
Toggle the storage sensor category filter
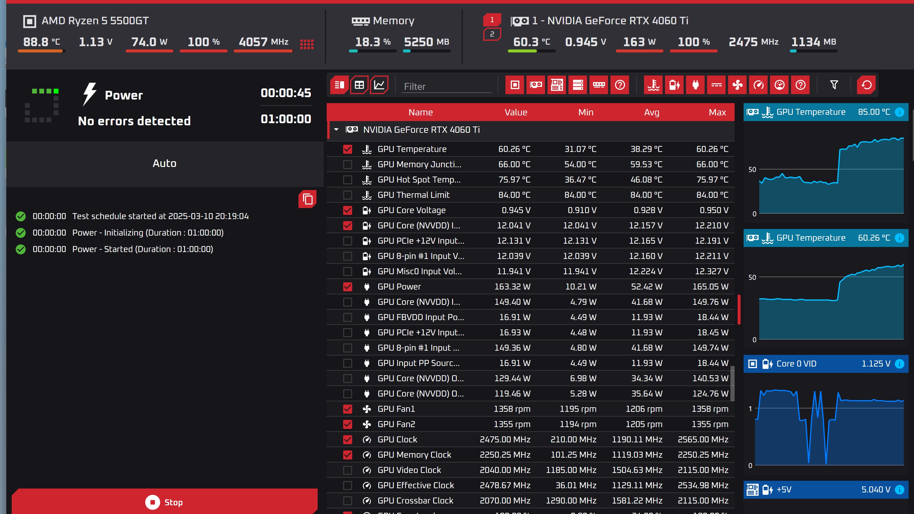tap(578, 85)
